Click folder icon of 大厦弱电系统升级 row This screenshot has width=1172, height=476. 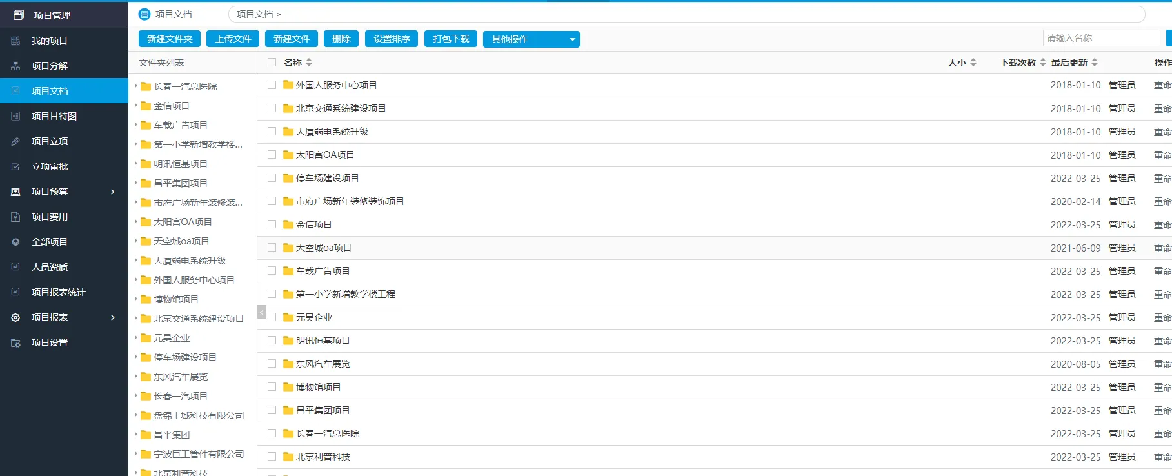click(x=288, y=132)
